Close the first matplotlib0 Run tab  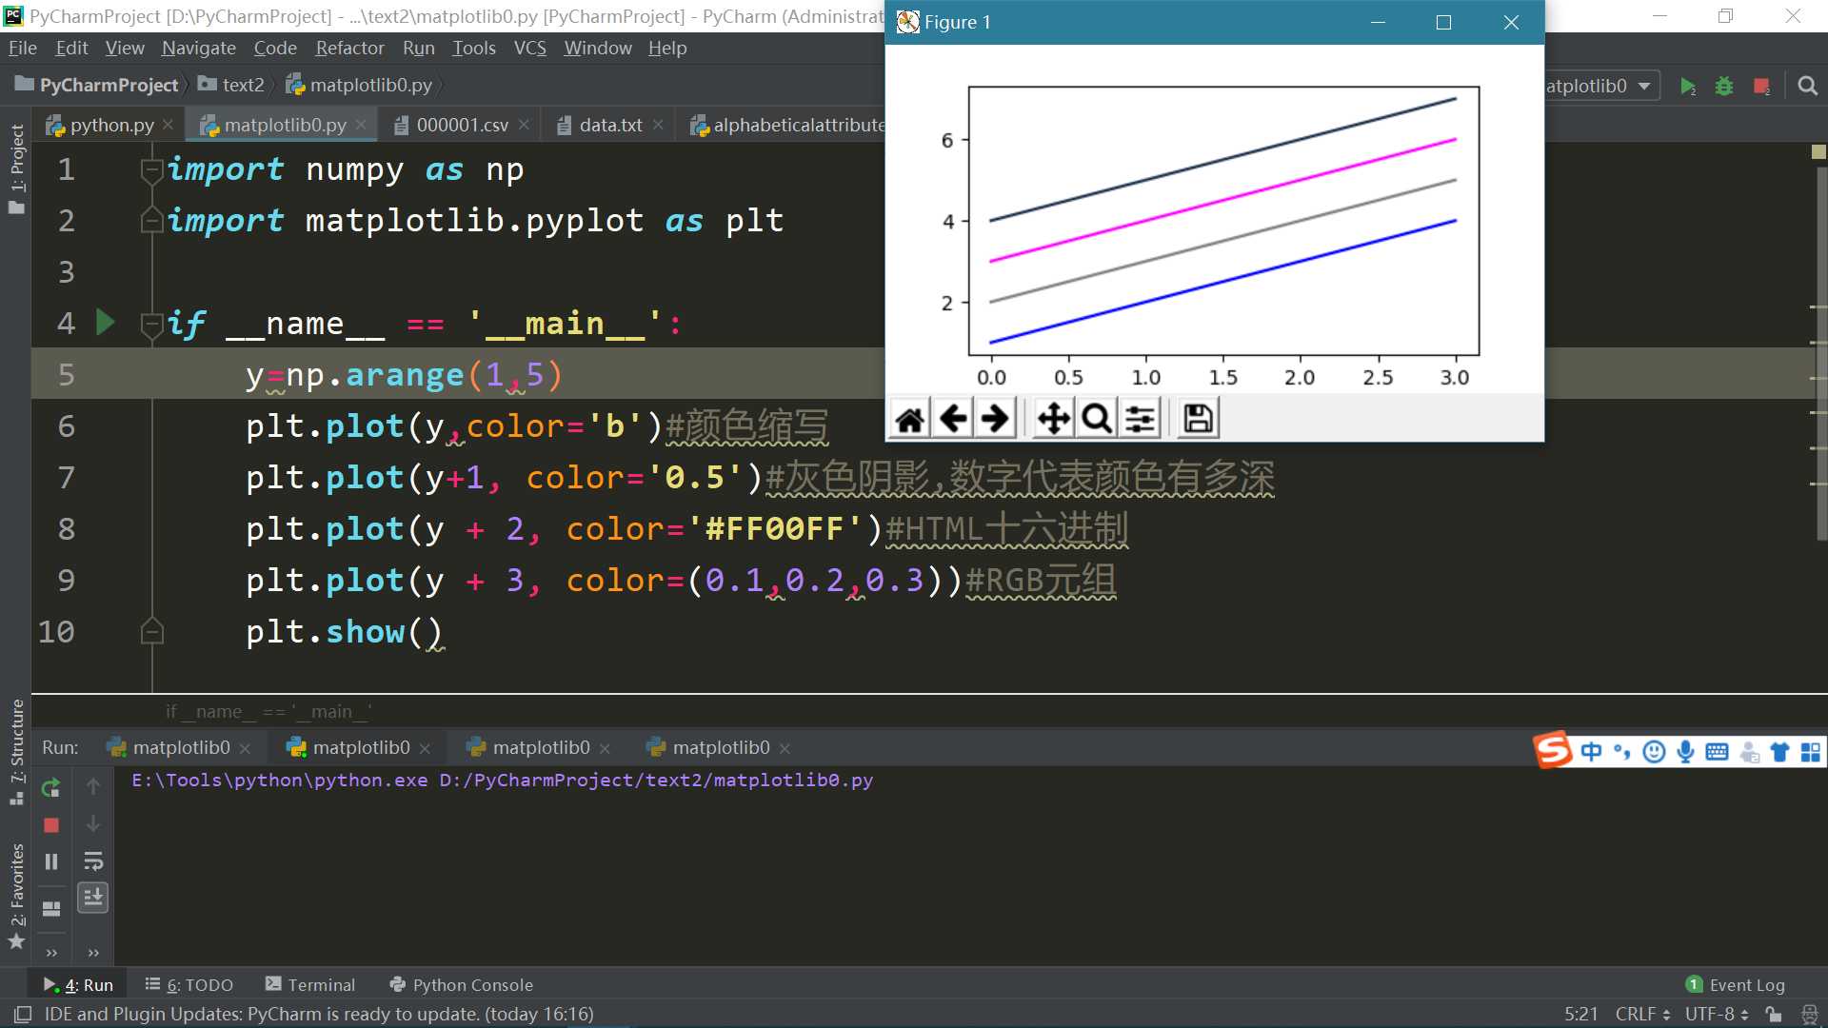click(245, 749)
